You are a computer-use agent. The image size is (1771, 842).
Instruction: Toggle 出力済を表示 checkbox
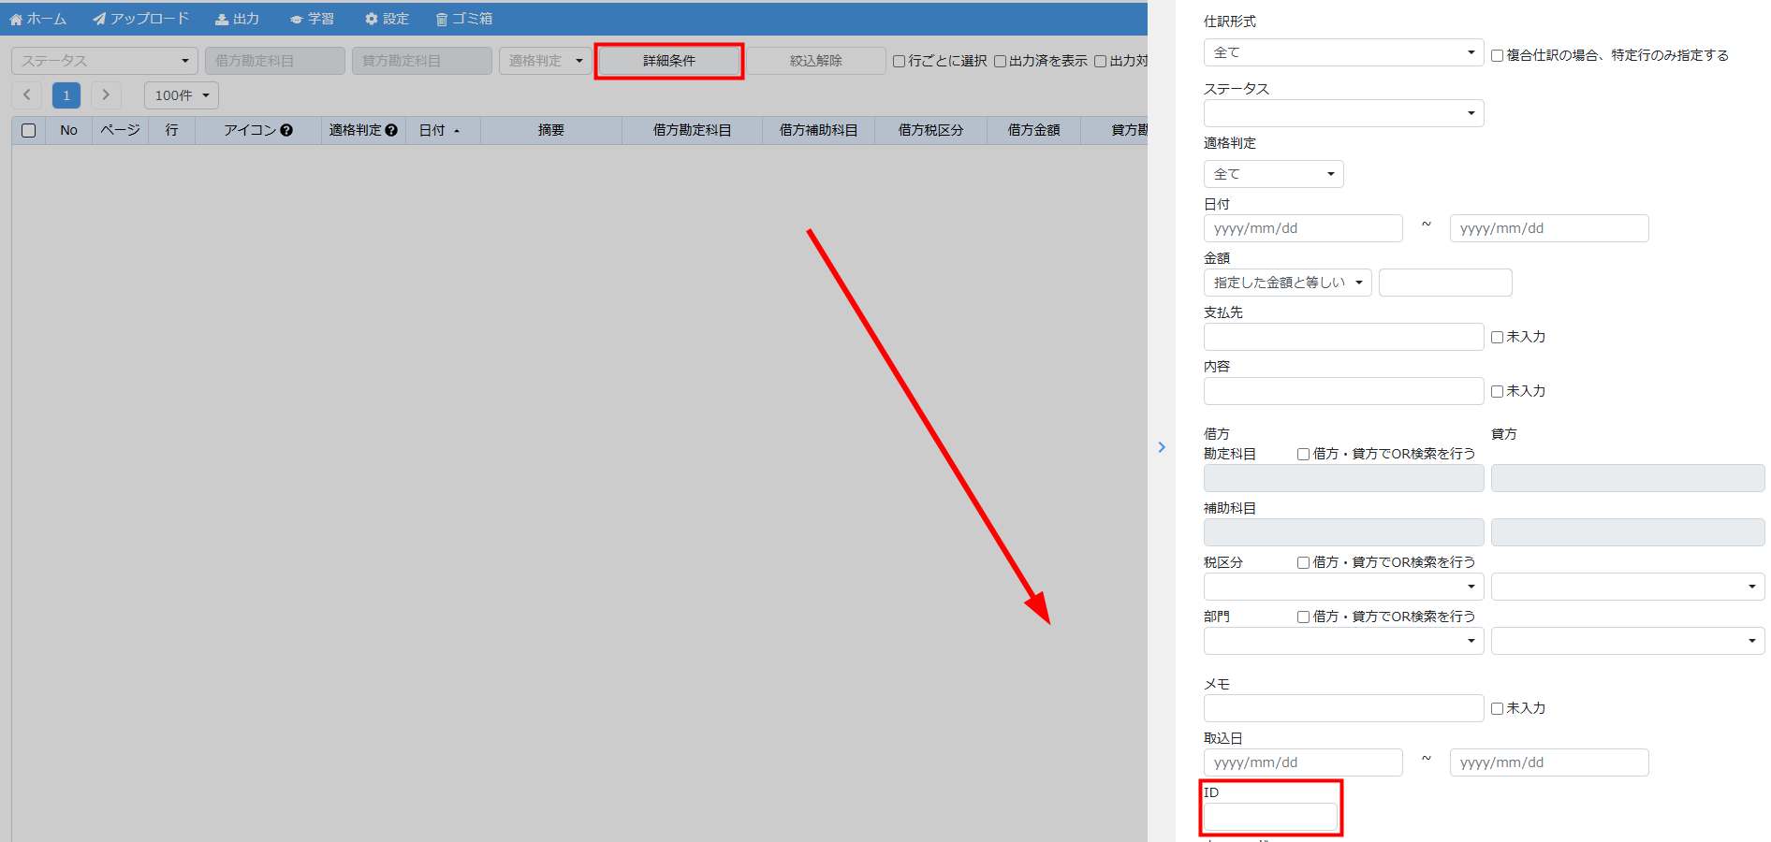[x=1000, y=62]
